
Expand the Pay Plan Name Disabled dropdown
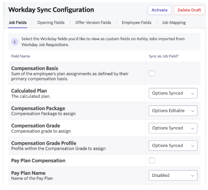click(x=173, y=175)
